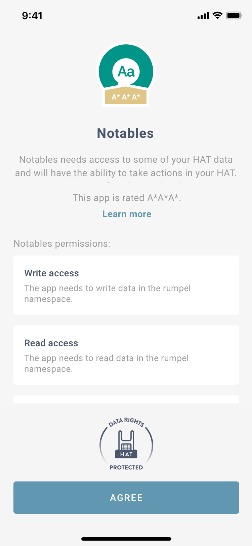Image resolution: width=252 pixels, height=546 pixels.
Task: Tap the Aa circle in the logo
Action: 126,71
